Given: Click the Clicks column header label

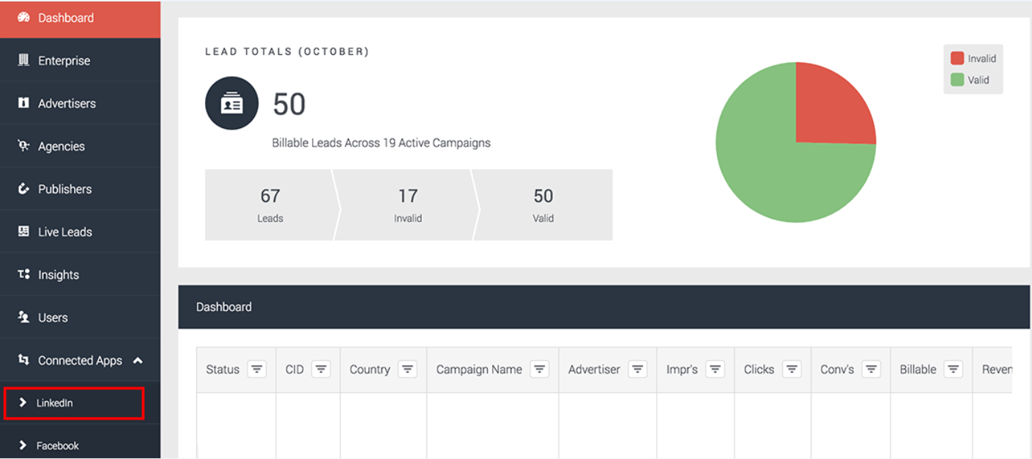Looking at the screenshot, I should [x=759, y=370].
